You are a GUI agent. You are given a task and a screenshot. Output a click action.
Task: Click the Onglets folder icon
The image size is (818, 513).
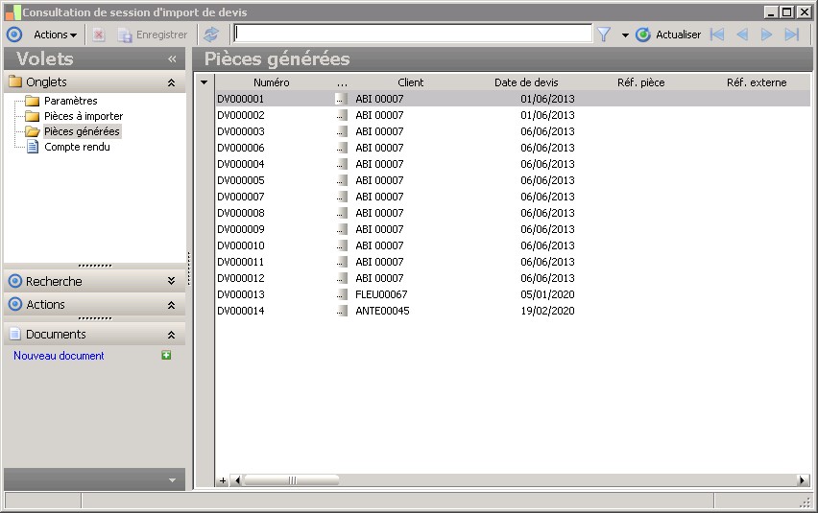coord(15,82)
